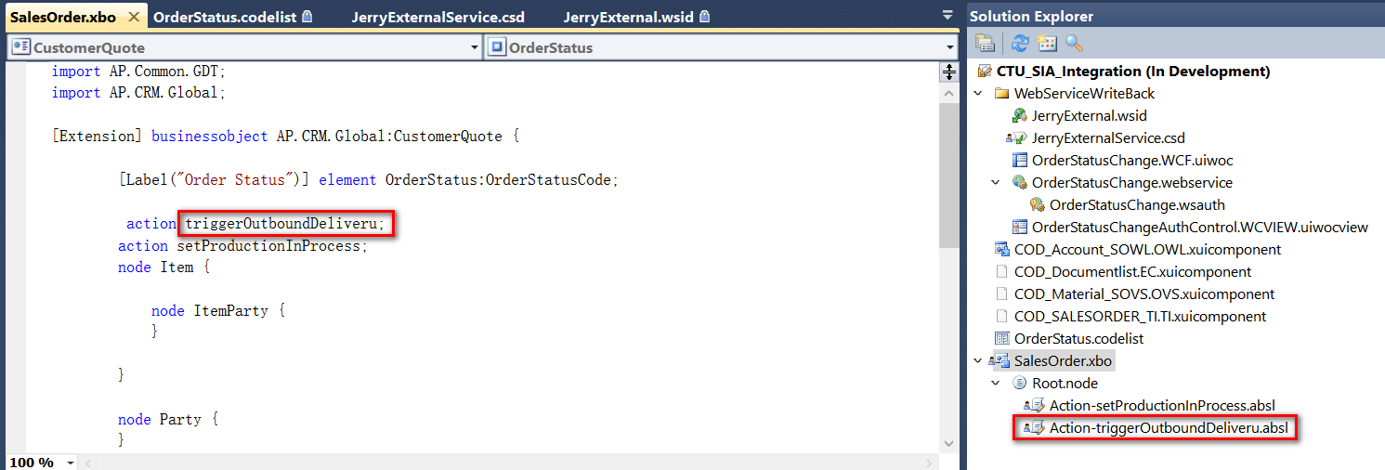Viewport: 1385px width, 470px height.
Task: Click the Solution Explorer panel title
Action: (x=1031, y=16)
